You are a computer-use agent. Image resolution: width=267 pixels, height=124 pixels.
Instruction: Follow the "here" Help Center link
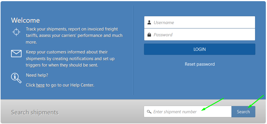[40, 85]
